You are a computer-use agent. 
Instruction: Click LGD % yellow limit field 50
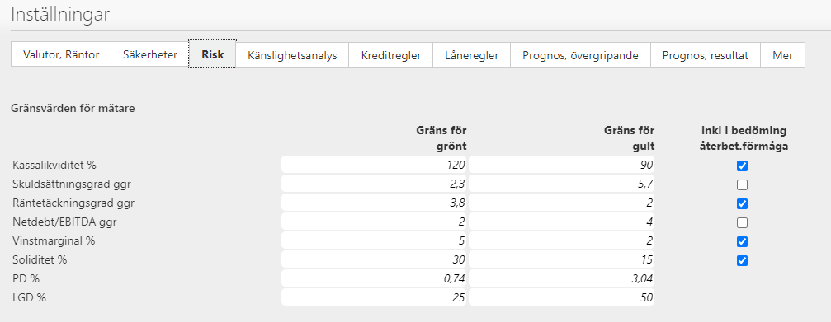[x=562, y=297]
